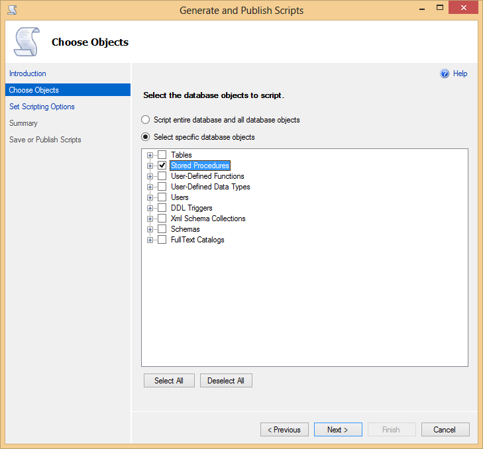The image size is (483, 449).
Task: Open Save or Publish Scripts step
Action: pos(45,140)
